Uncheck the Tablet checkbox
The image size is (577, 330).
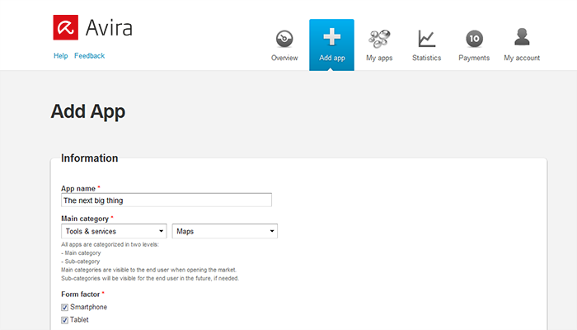65,320
